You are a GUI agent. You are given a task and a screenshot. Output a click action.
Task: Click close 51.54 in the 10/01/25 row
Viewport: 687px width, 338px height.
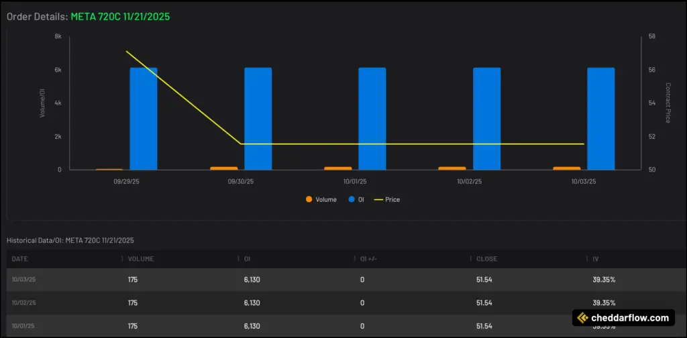click(484, 326)
